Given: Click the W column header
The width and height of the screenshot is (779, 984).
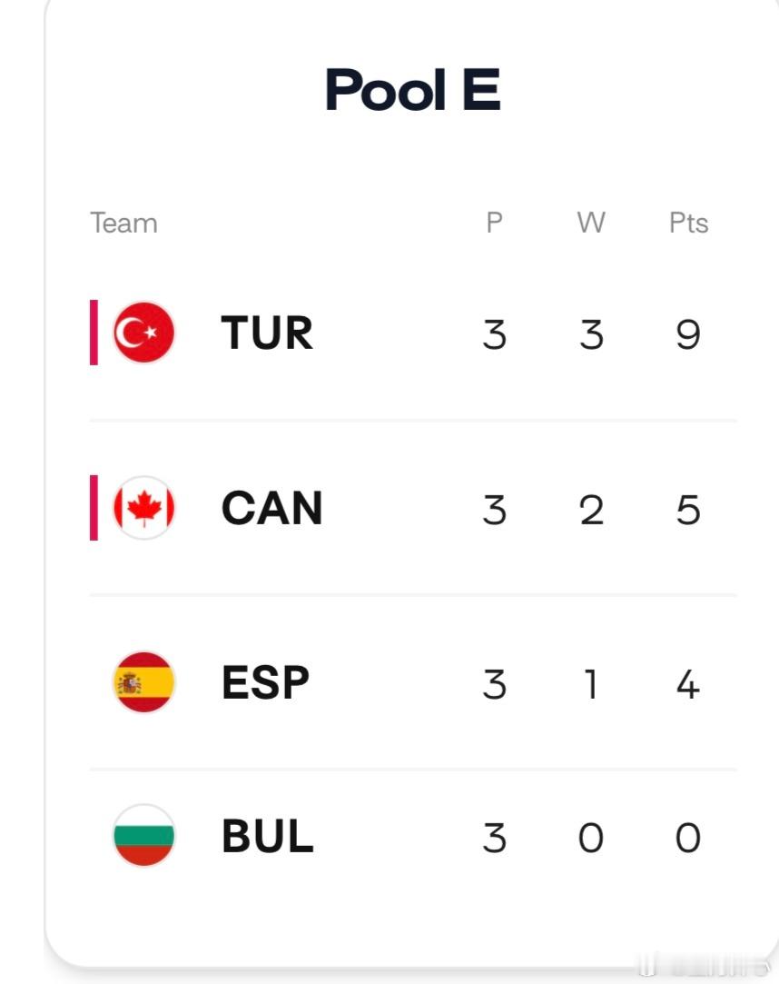Looking at the screenshot, I should tap(591, 223).
